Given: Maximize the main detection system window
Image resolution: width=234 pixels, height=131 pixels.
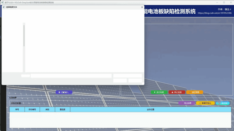Looking at the screenshot, I should [x=224, y=3].
